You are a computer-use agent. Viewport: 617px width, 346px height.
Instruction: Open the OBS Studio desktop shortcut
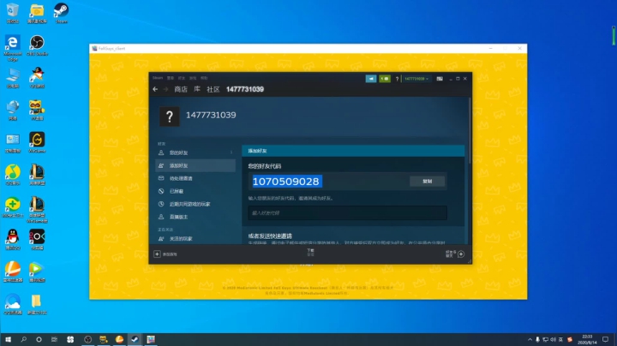click(37, 45)
